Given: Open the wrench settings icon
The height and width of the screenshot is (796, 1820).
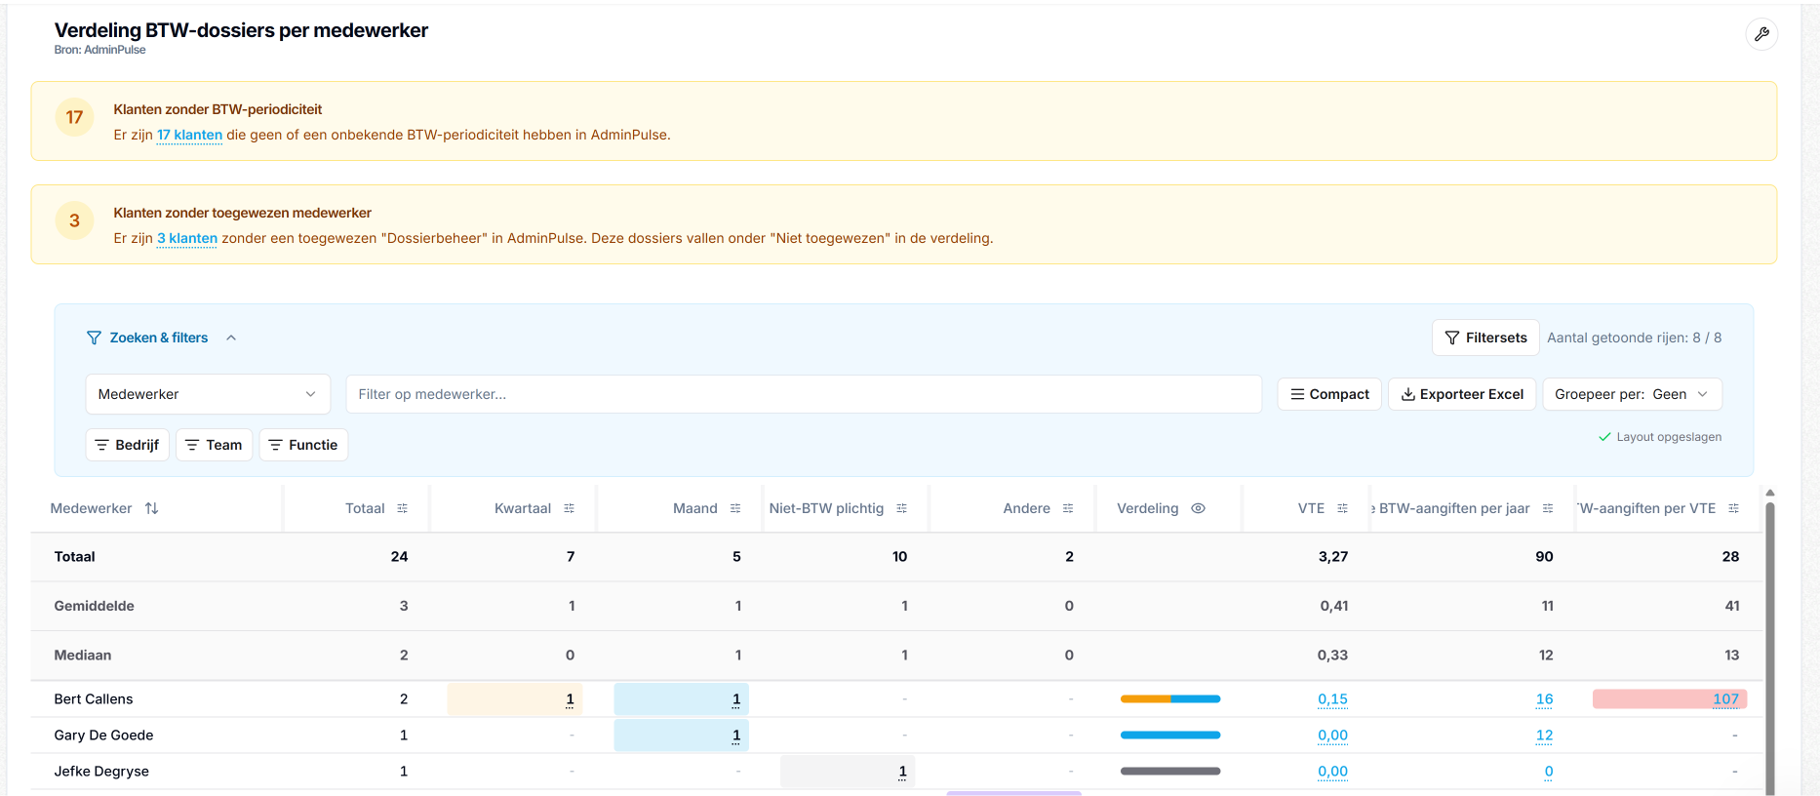Looking at the screenshot, I should click(x=1761, y=34).
